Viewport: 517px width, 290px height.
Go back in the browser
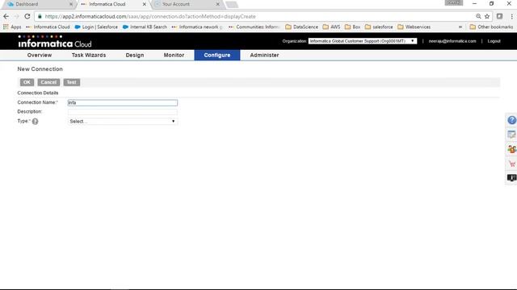click(6, 16)
